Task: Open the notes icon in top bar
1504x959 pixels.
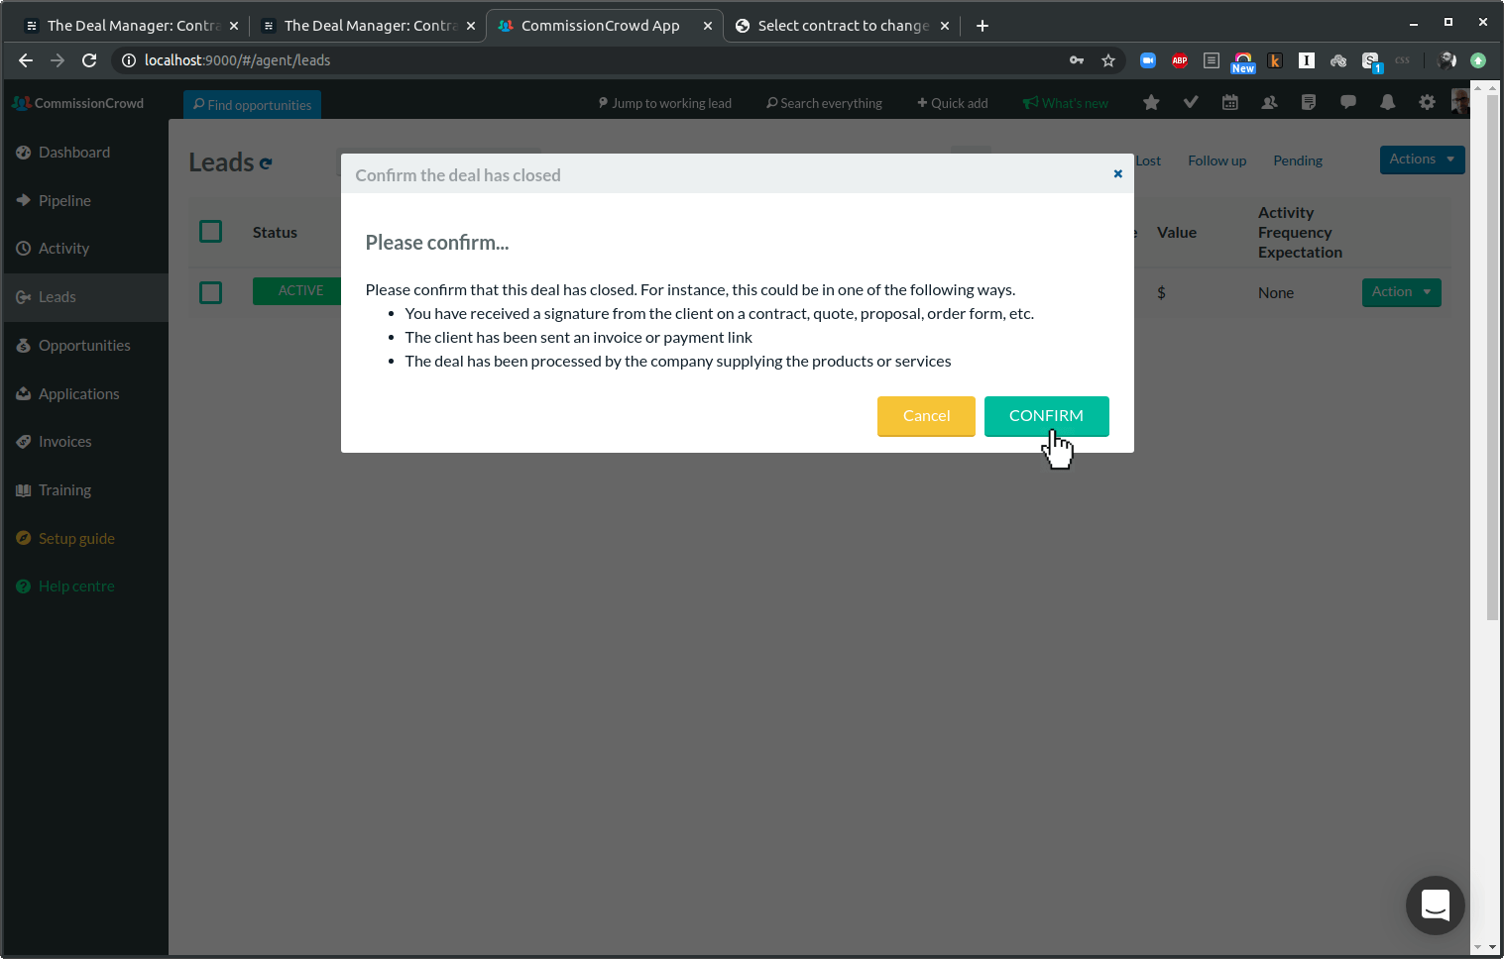Action: click(1309, 102)
